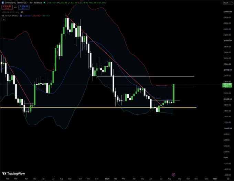Click the blue BUY price button
Viewport: 234px width, 181px height.
click(x=24, y=7)
